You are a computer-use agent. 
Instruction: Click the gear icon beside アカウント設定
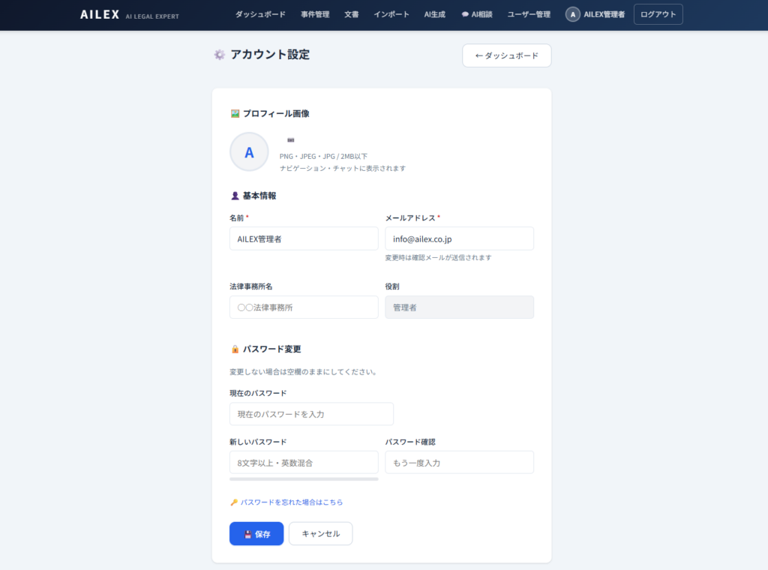[x=219, y=55]
